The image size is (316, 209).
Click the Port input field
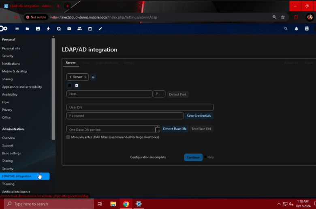159,94
